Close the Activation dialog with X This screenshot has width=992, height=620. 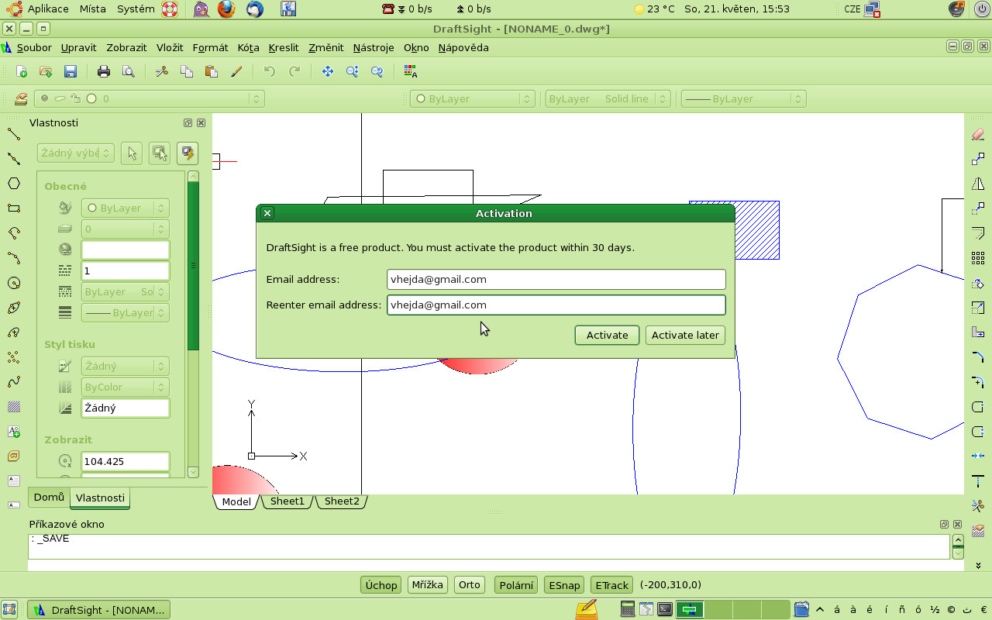tap(267, 213)
